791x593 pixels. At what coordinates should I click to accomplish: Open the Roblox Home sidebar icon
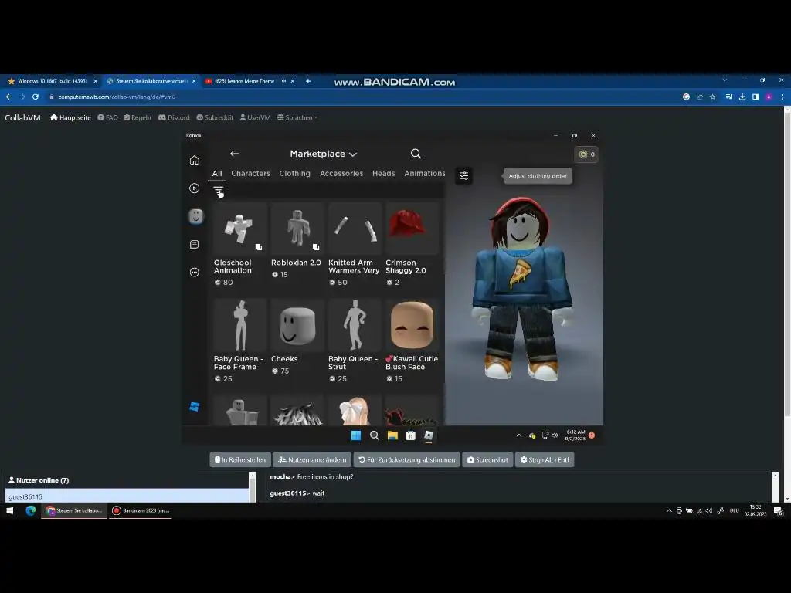pyautogui.click(x=194, y=161)
